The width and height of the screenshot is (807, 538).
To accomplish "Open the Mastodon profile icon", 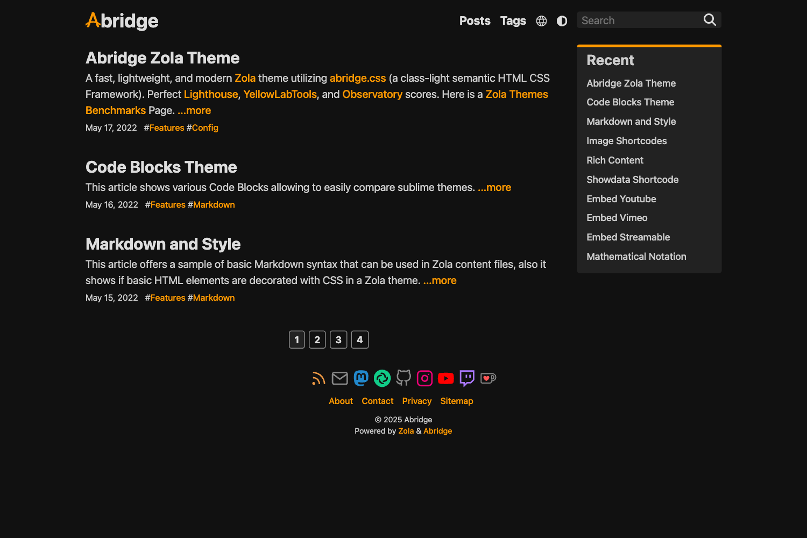I will coord(360,378).
